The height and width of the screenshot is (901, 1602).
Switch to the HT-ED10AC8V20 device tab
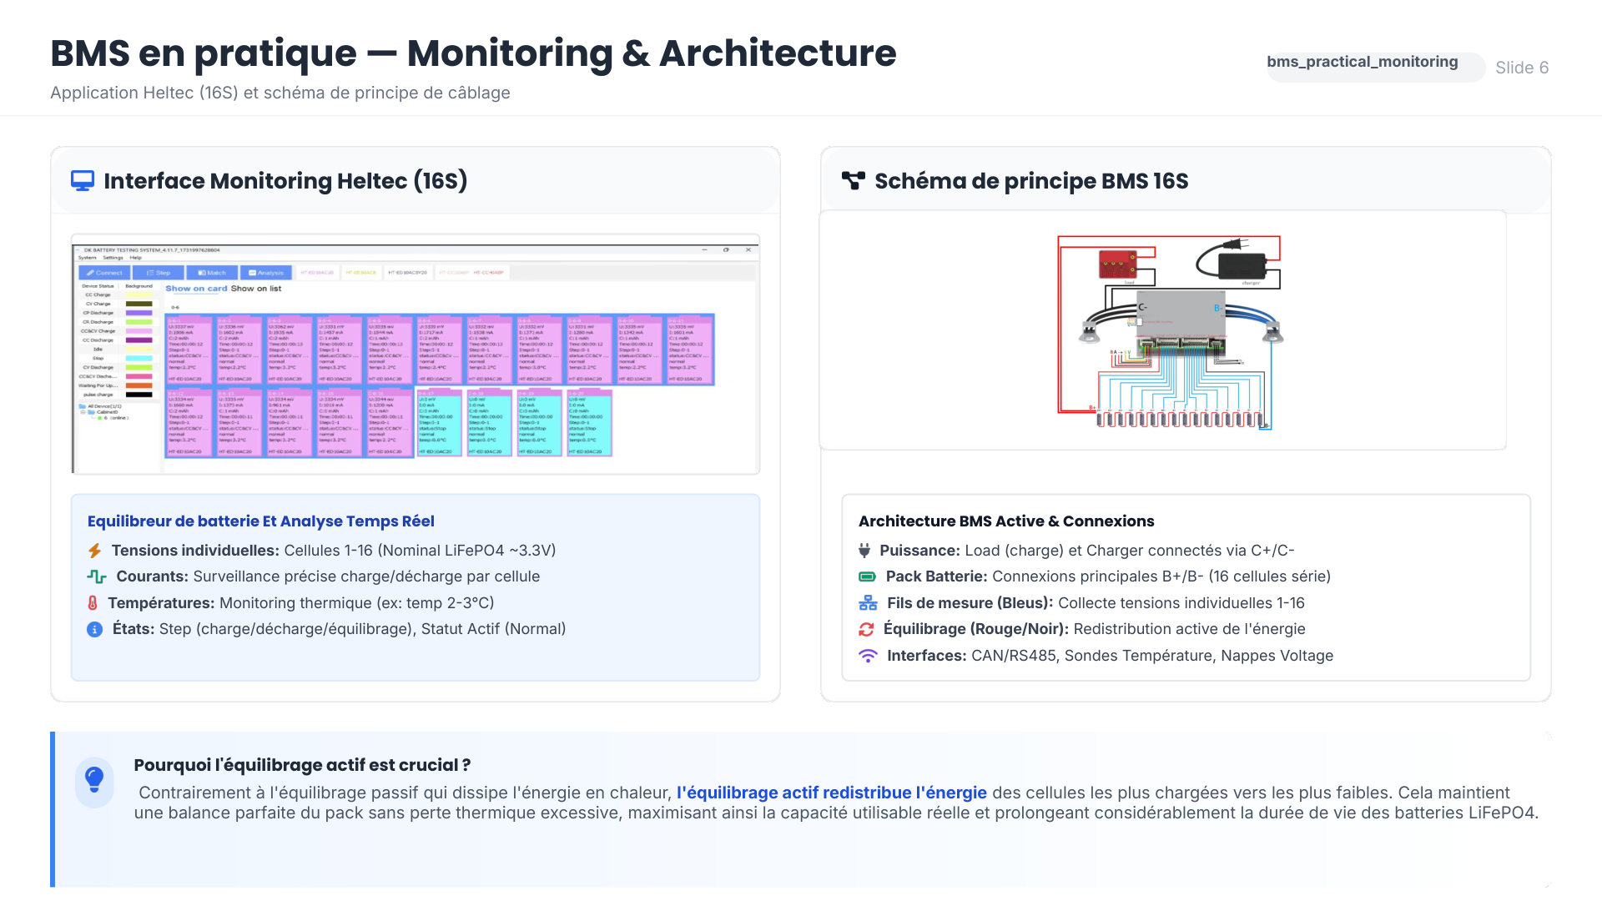[x=407, y=273]
